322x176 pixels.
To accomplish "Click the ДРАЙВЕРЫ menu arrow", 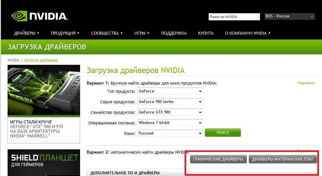I will [38, 33].
